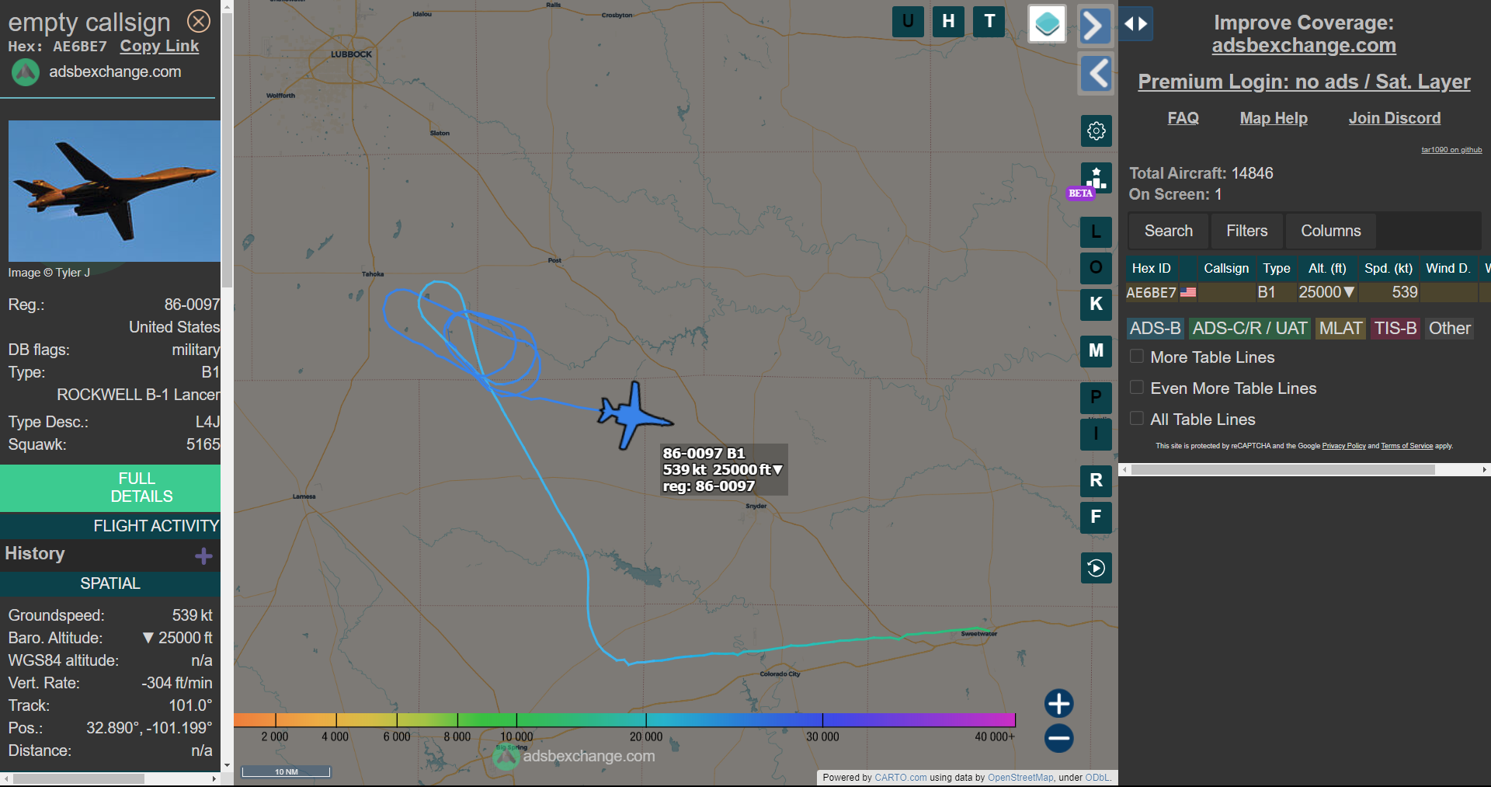Open the Filters tab

pos(1246,231)
